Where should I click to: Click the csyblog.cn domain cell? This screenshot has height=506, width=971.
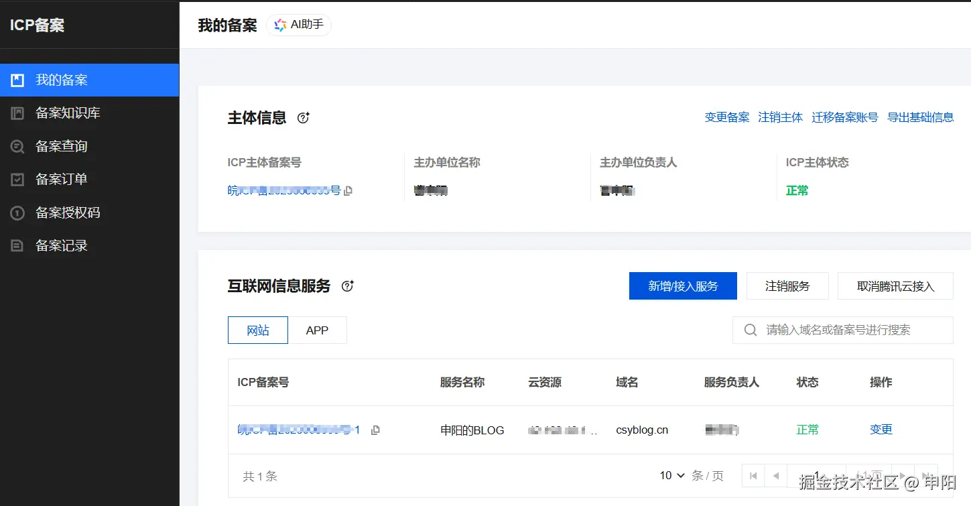pos(642,430)
